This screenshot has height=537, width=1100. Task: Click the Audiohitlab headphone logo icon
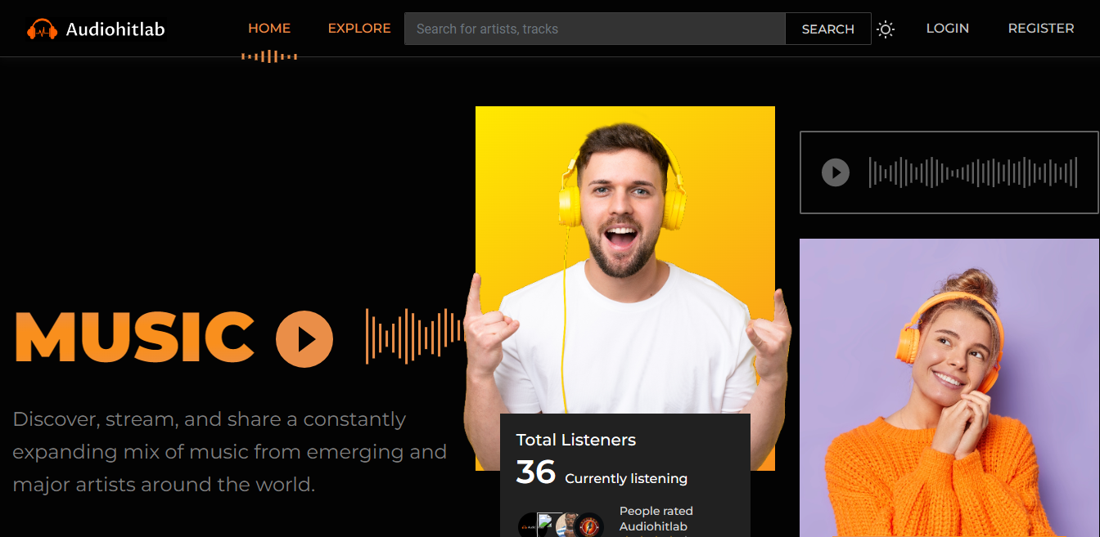click(42, 29)
